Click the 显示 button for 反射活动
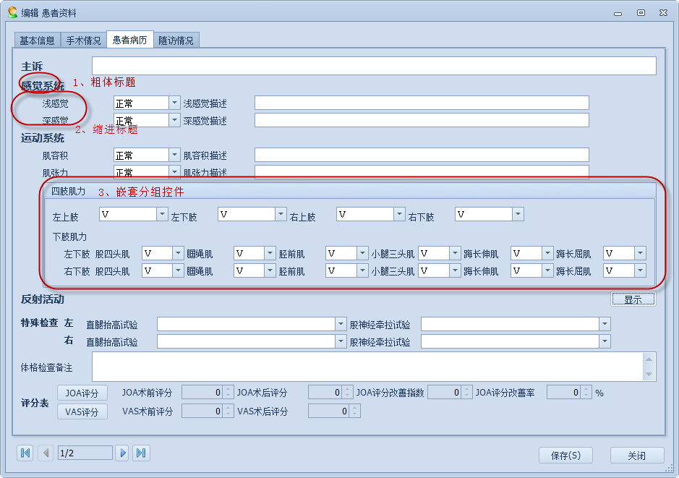This screenshot has width=679, height=478. pyautogui.click(x=633, y=299)
